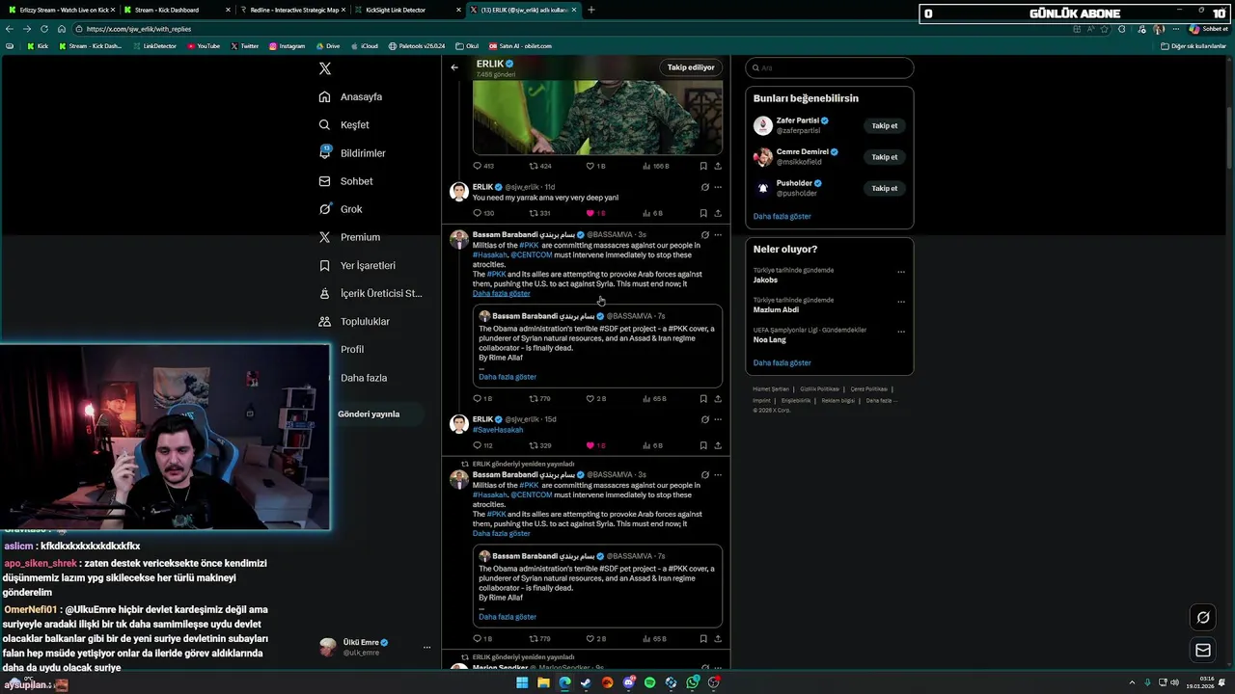Open more menu on 'You need my yarrak' tweet
The image size is (1235, 694).
718,187
